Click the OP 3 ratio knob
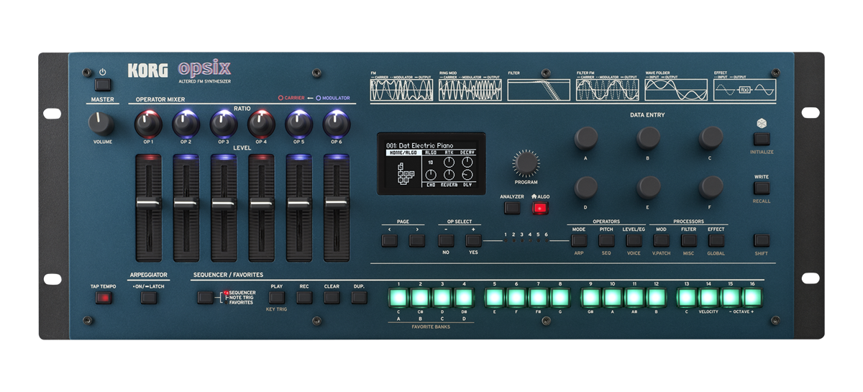 (224, 124)
